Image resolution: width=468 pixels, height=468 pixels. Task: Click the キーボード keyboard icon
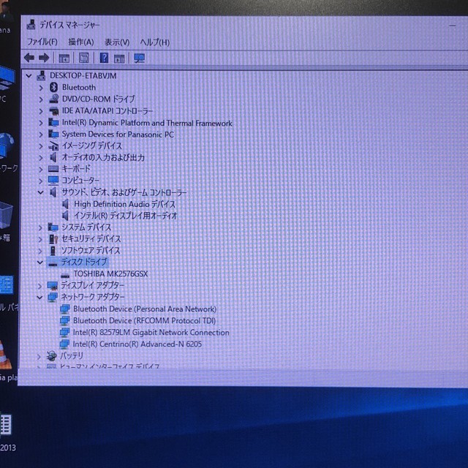click(53, 169)
